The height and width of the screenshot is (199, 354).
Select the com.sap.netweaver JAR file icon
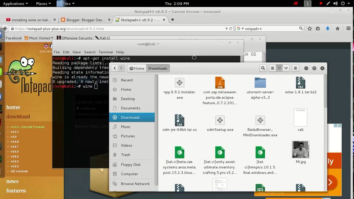point(220,82)
